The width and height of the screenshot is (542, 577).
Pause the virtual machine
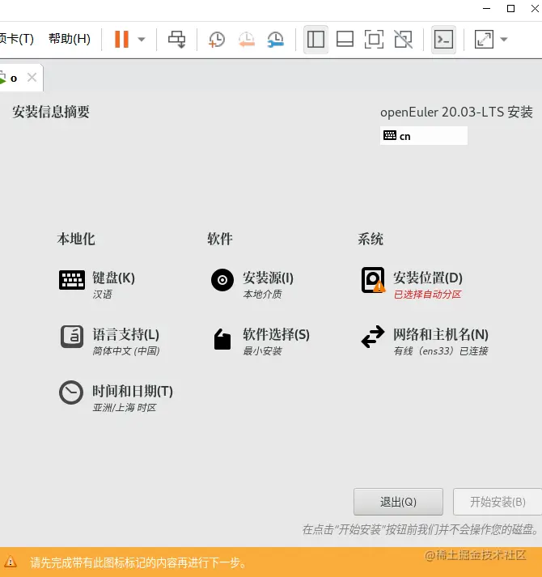pos(121,39)
